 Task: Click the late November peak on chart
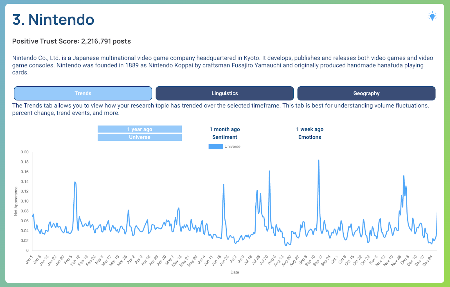coord(404,176)
